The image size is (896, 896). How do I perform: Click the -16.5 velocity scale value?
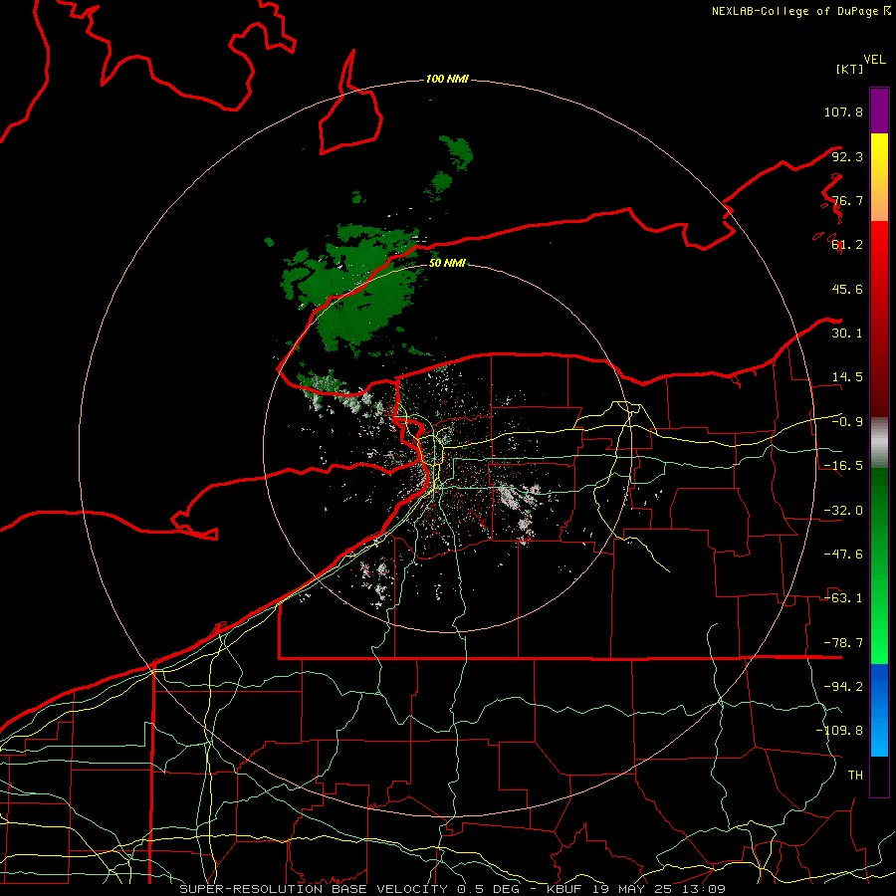pos(843,466)
